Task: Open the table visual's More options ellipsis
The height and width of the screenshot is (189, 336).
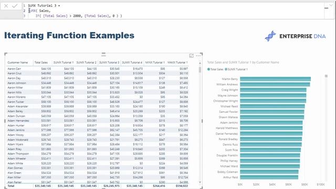Action: click(x=198, y=56)
